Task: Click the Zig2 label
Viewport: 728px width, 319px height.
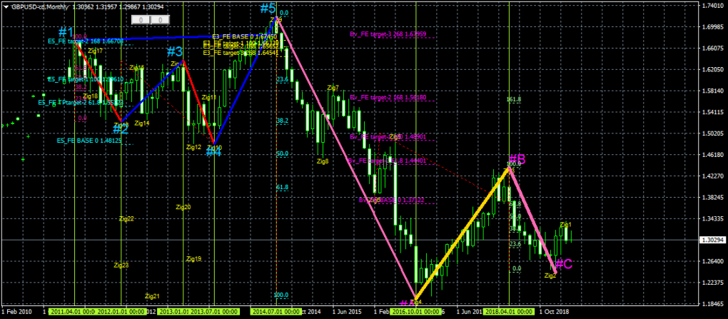Action: tap(550, 275)
